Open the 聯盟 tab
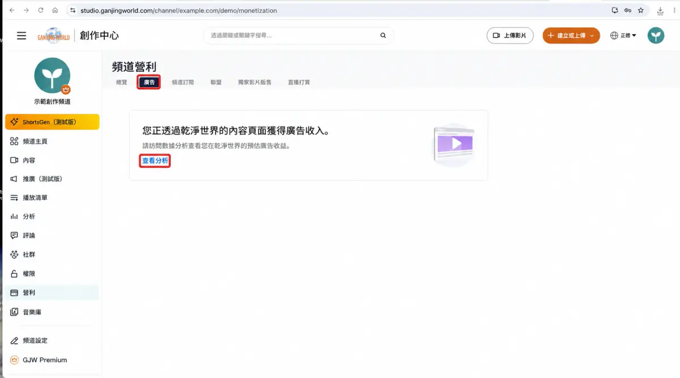 216,82
